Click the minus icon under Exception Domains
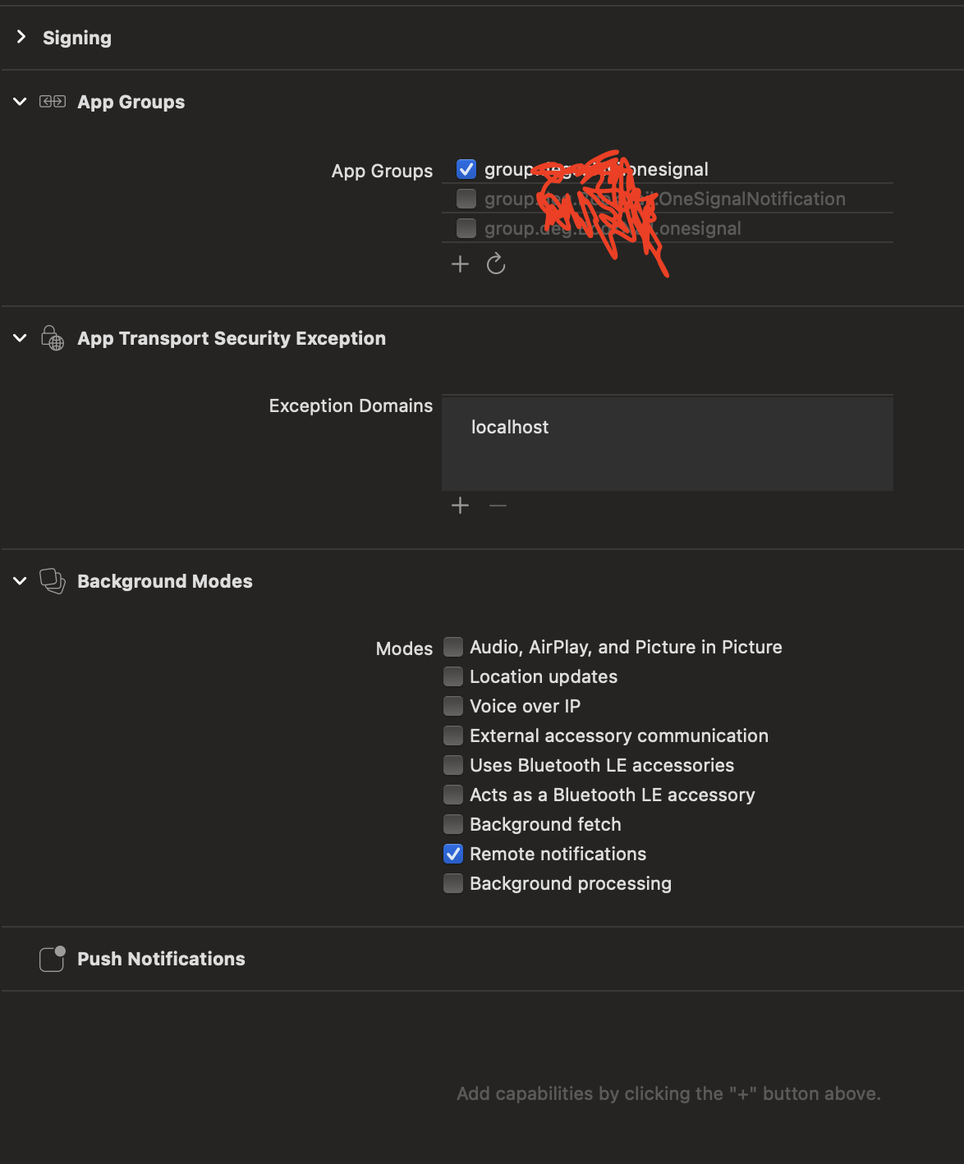Image resolution: width=964 pixels, height=1164 pixels. 498,506
